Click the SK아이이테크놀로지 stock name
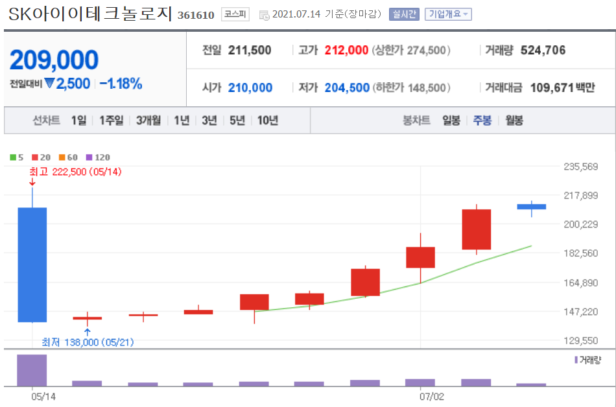Image resolution: width=616 pixels, height=407 pixels. pyautogui.click(x=90, y=14)
